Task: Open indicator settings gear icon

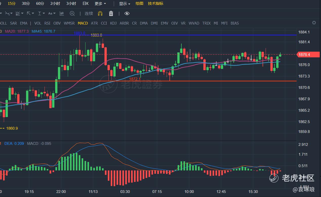Action: 314,23
